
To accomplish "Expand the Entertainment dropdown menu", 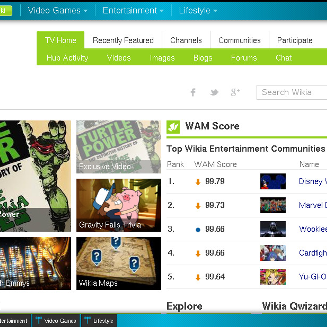I will pyautogui.click(x=133, y=11).
